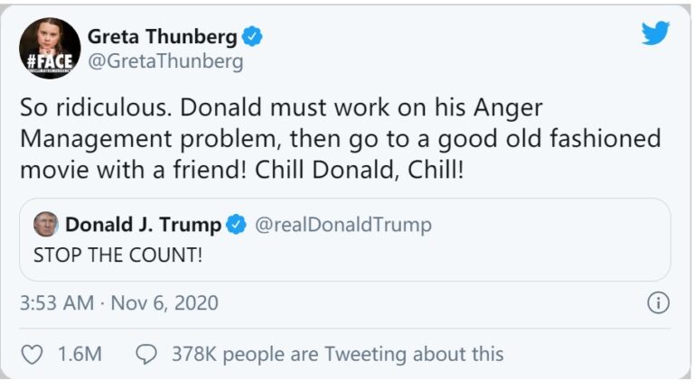
Task: Open the @realDonaldTrump handle
Action: click(344, 225)
